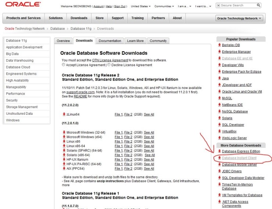
Task: Select Security in left sidebar
Action: [x=27, y=100]
